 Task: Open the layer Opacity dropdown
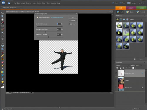click(x=139, y=65)
